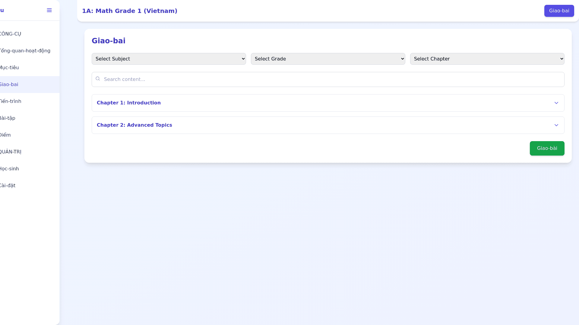Click the search magnifier icon
The height and width of the screenshot is (325, 579).
coord(98,79)
